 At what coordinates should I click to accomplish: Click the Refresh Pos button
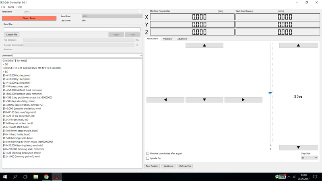185,166
